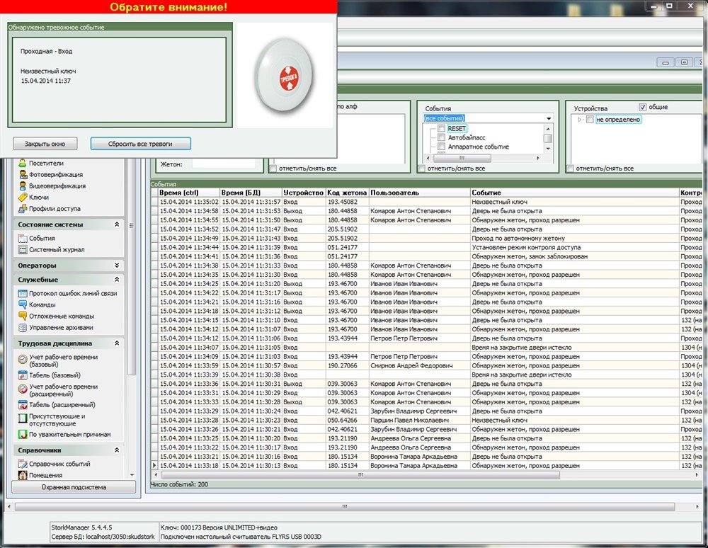Sort by Пользователь column header
Viewport: 708px width, 548px height.
[419, 193]
